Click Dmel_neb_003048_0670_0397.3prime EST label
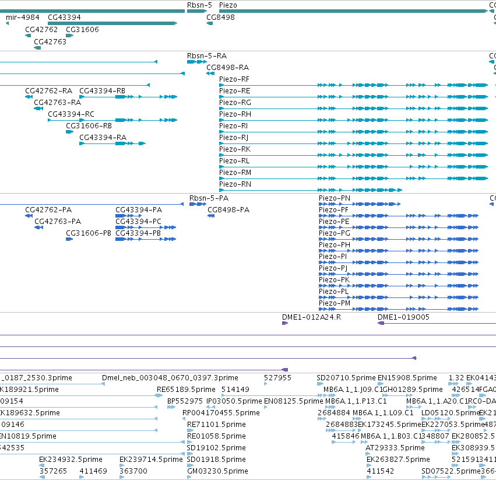496x480 pixels. [x=170, y=379]
